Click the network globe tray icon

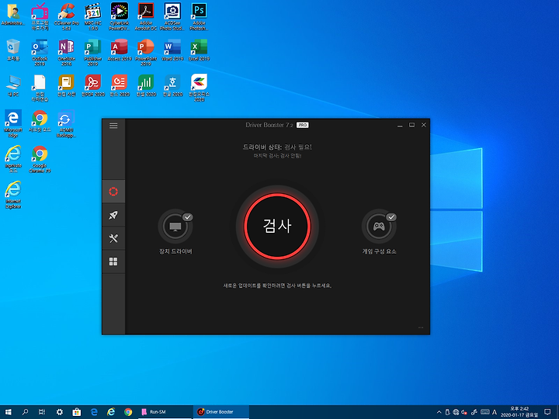point(456,412)
